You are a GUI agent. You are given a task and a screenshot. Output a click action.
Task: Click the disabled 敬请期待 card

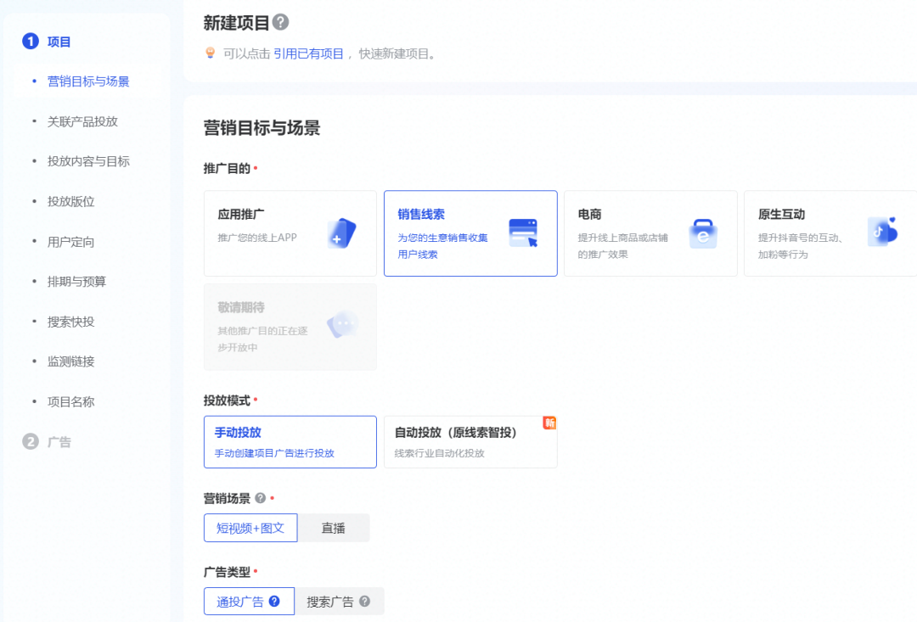pos(290,327)
